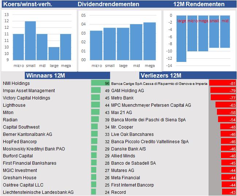
Task: Click the red -81 bar for Banca Carige
Action: coord(223,83)
